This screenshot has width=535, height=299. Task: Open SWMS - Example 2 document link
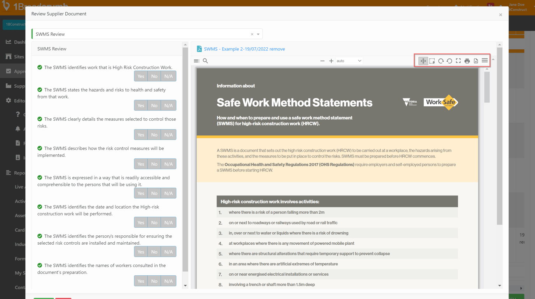[x=244, y=49]
